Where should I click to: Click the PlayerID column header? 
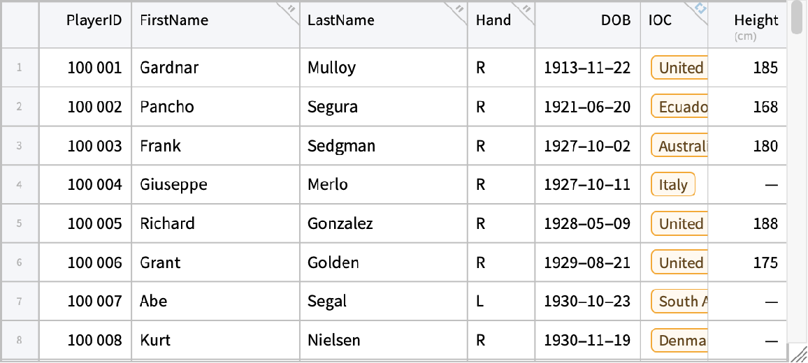coord(94,20)
